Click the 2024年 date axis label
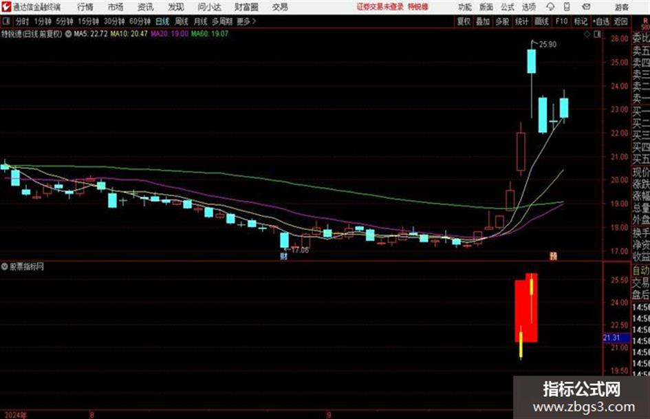Image resolution: width=650 pixels, height=419 pixels. [x=15, y=415]
